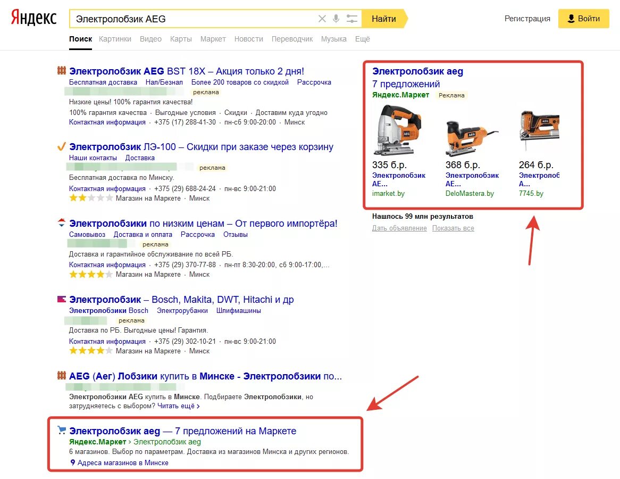The image size is (620, 479).
Task: Open Бесплатная доставка sitelink
Action: 103,82
